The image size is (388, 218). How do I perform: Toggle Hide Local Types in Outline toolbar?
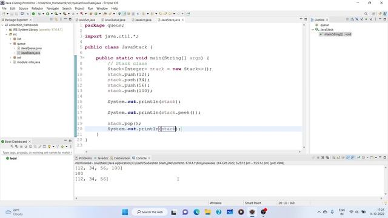point(371,19)
